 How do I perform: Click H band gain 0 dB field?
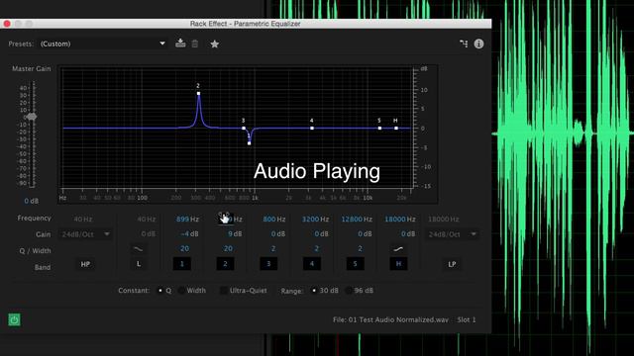[408, 233]
